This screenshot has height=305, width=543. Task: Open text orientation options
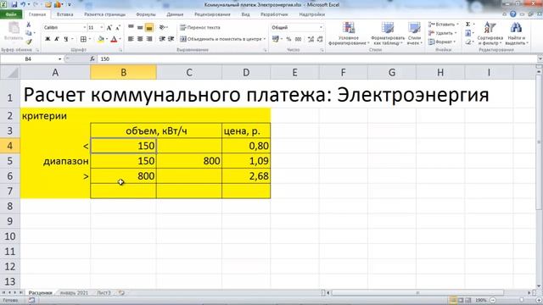[x=163, y=27]
